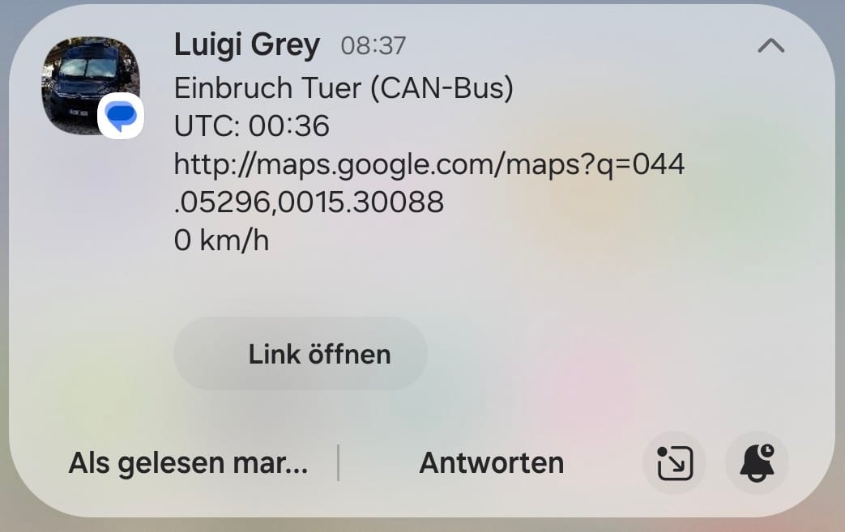Tap the 0 km/h speed text
845x532 pixels.
221,240
